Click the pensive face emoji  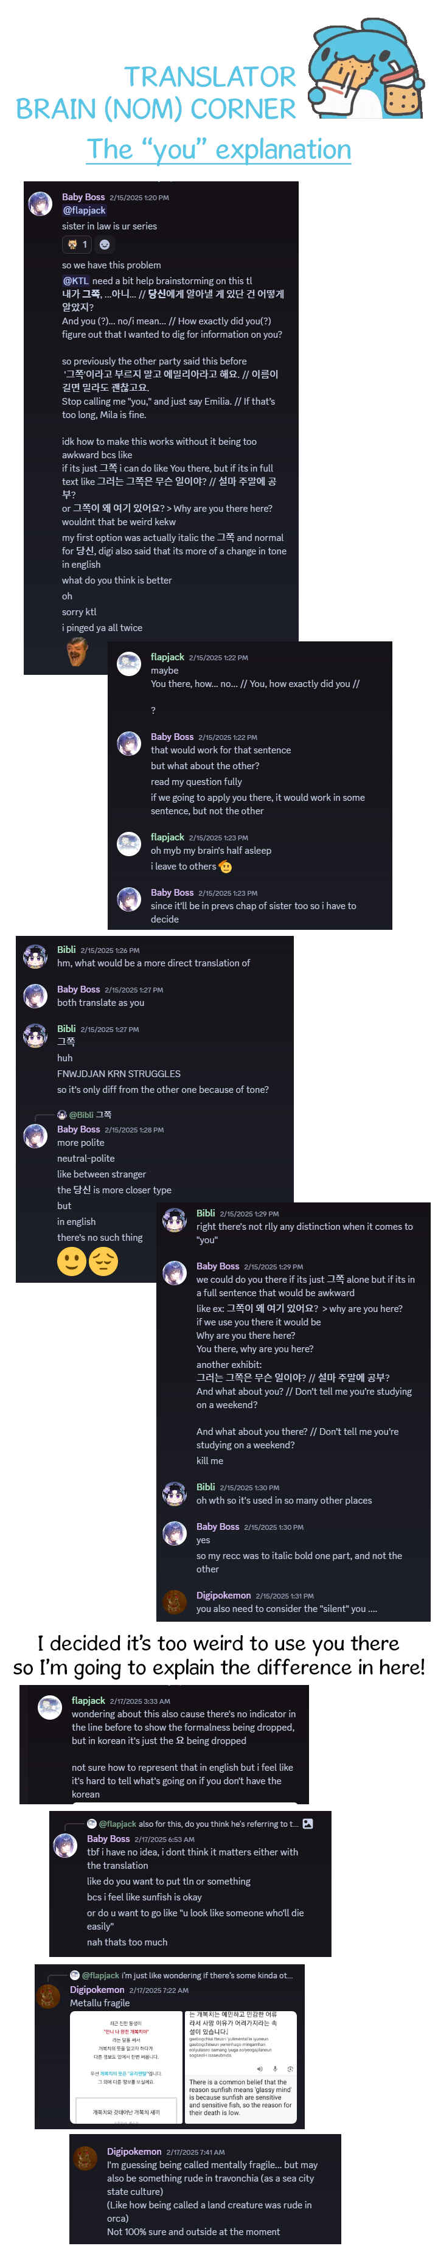point(103,1261)
